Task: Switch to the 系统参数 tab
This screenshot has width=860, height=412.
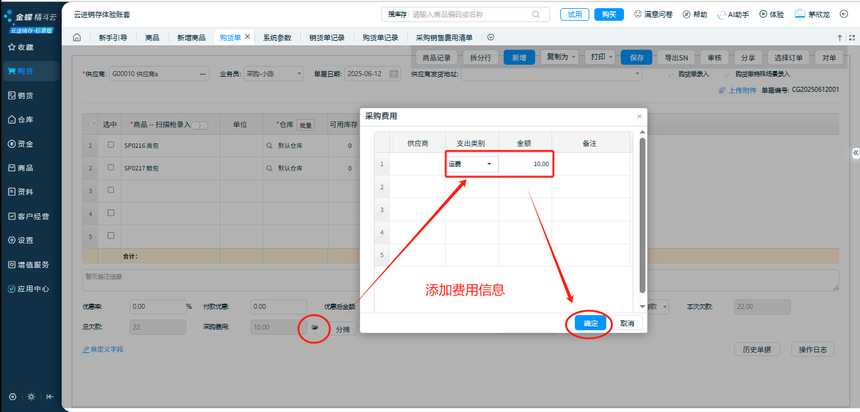Action: tap(277, 38)
